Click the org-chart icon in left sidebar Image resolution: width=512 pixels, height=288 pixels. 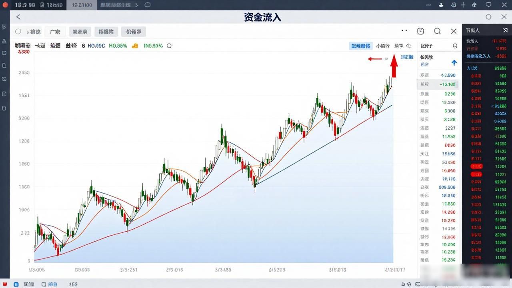(x=4, y=41)
